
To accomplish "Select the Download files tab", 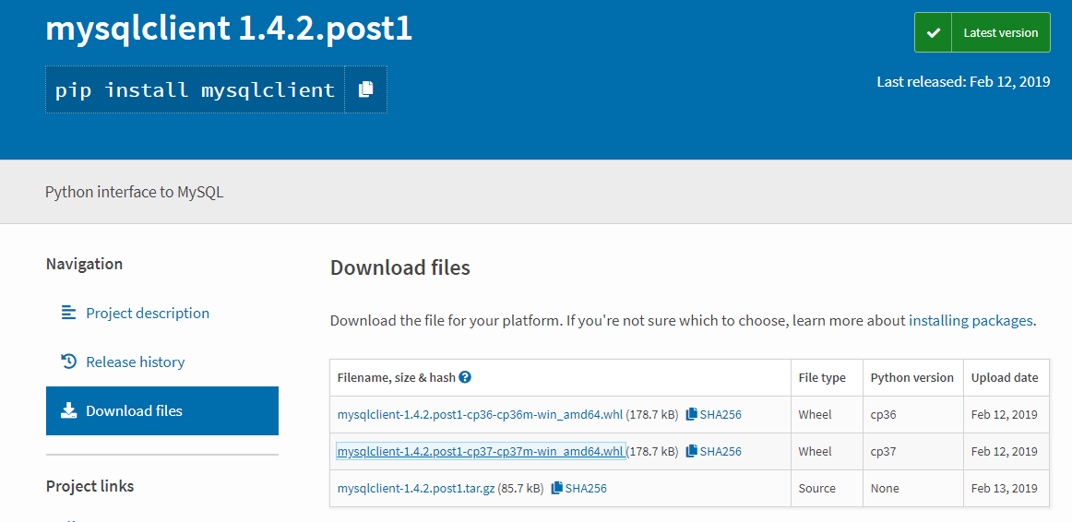I will coord(135,411).
